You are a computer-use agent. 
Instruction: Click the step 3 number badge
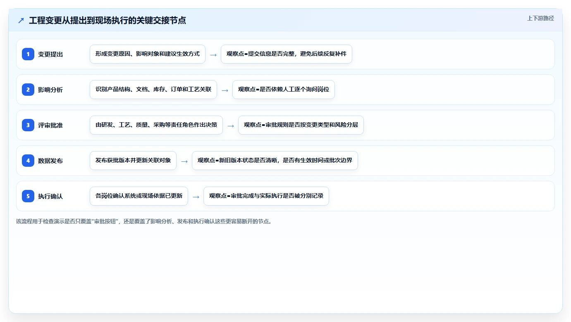tap(28, 125)
